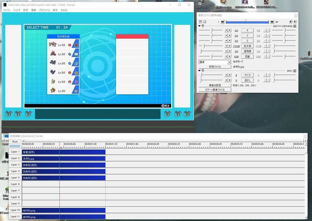Click the 拡大率 movement mode button
312x221 pixels.
247,46
